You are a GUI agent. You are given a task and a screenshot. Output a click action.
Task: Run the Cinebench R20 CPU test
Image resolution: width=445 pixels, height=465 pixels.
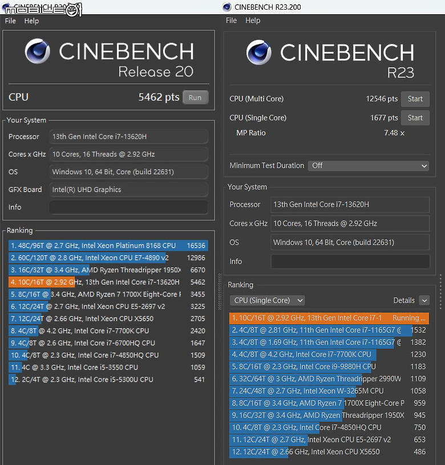click(195, 98)
